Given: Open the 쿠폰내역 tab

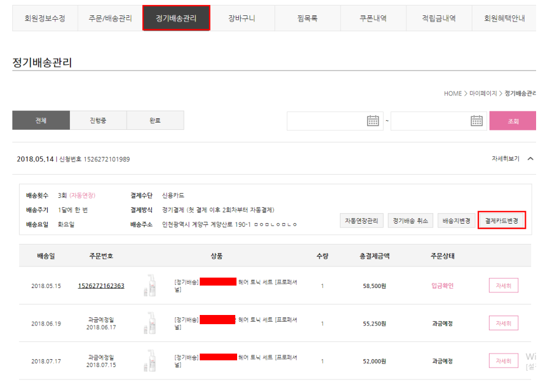Looking at the screenshot, I should tap(373, 18).
